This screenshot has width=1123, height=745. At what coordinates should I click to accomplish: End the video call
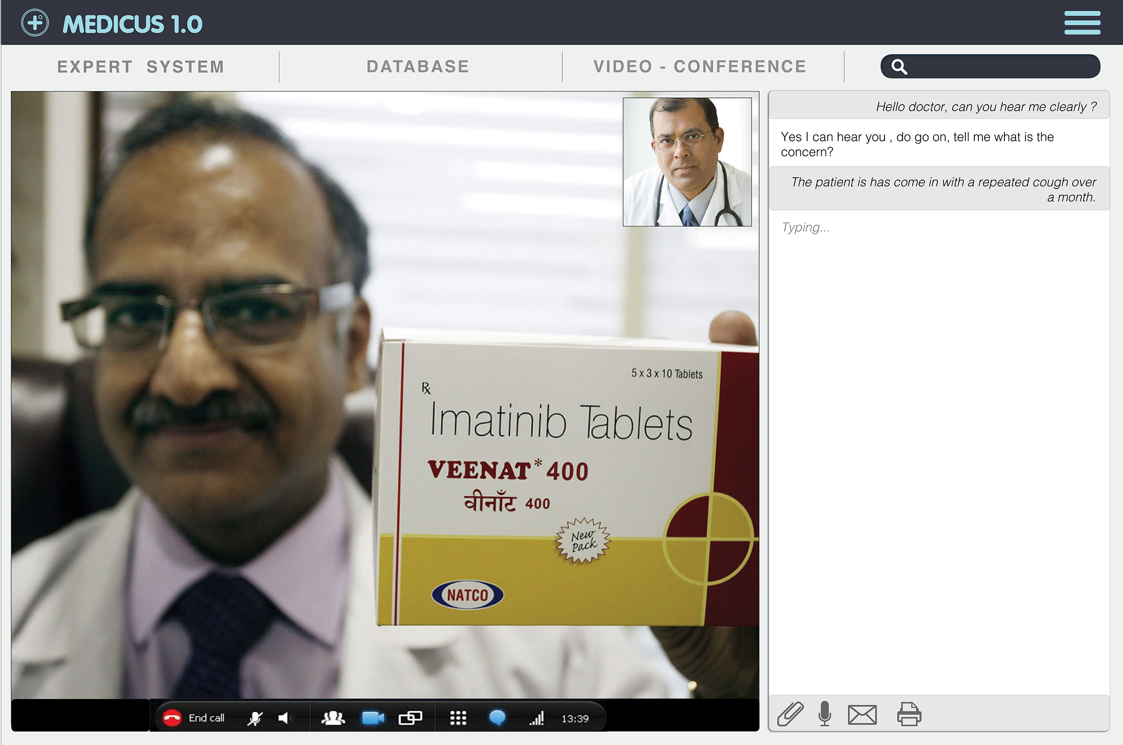tap(194, 718)
